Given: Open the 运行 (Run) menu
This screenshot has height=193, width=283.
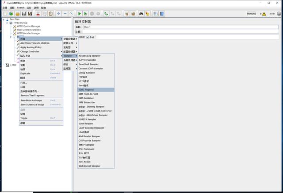Looking at the screenshot, I should pos(29,8).
